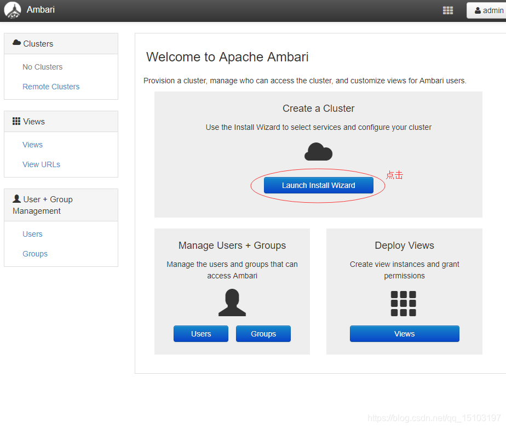
Task: Click the Ambari logo icon
Action: pyautogui.click(x=12, y=10)
